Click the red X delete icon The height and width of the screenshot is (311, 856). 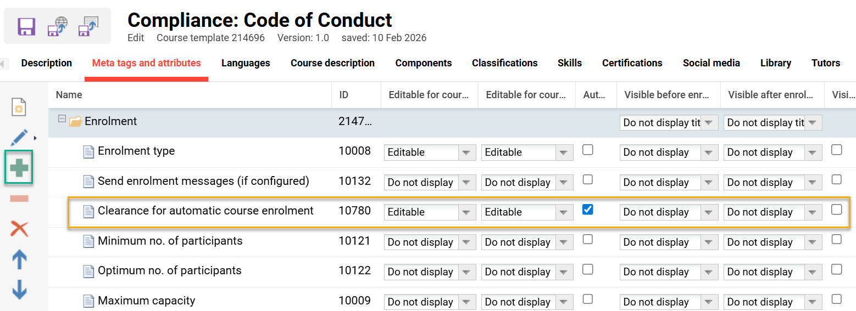pyautogui.click(x=19, y=229)
